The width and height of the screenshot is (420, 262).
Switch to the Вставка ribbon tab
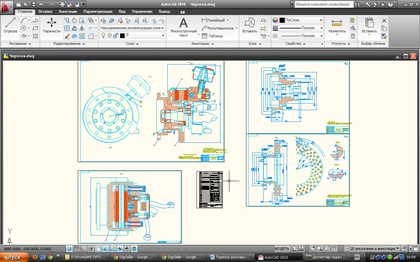click(x=45, y=11)
